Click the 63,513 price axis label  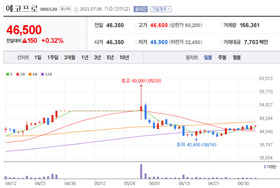tap(266, 78)
